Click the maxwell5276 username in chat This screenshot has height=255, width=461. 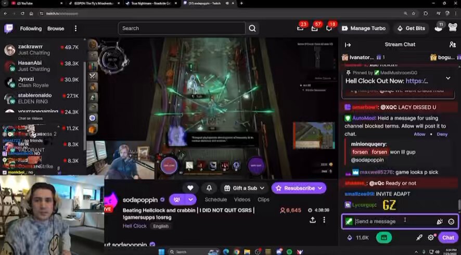[x=376, y=172]
